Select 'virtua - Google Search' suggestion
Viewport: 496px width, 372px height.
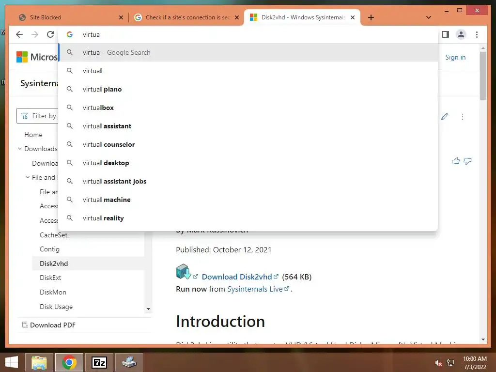pos(248,52)
